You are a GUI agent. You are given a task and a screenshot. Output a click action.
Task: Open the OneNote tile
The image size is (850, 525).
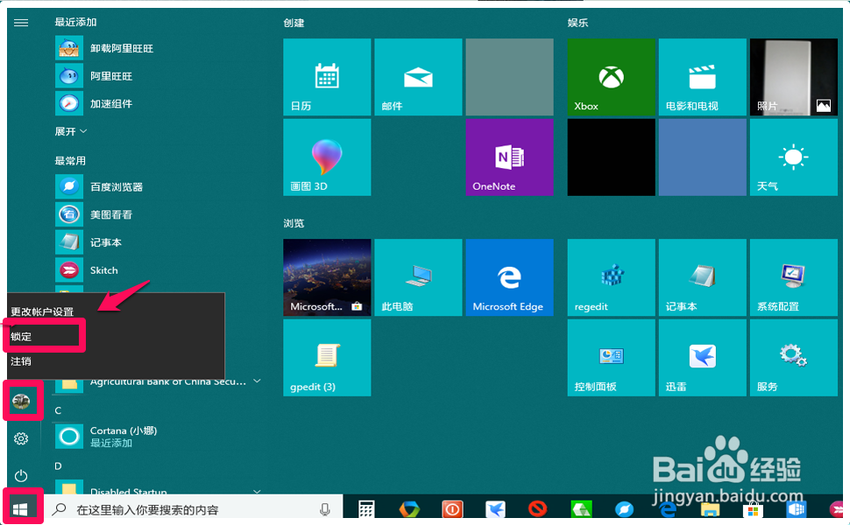tap(510, 157)
